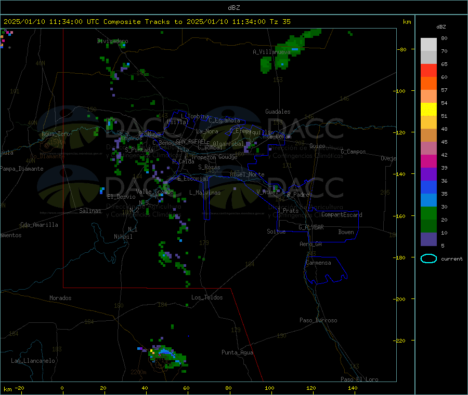Click the Lag.Llancanelo map label

click(33, 361)
